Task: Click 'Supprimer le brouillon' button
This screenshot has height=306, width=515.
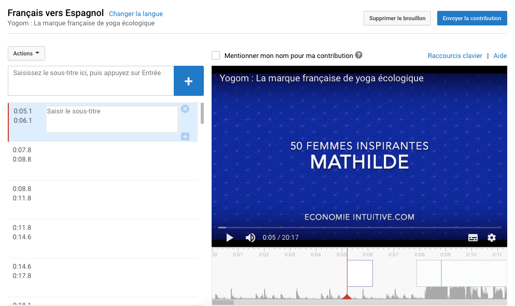Action: tap(397, 18)
